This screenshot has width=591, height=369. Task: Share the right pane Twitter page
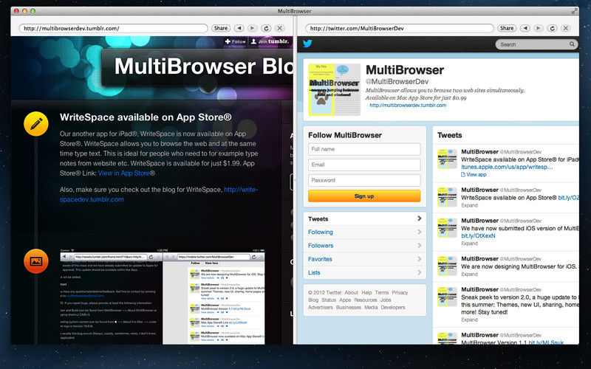click(x=507, y=28)
